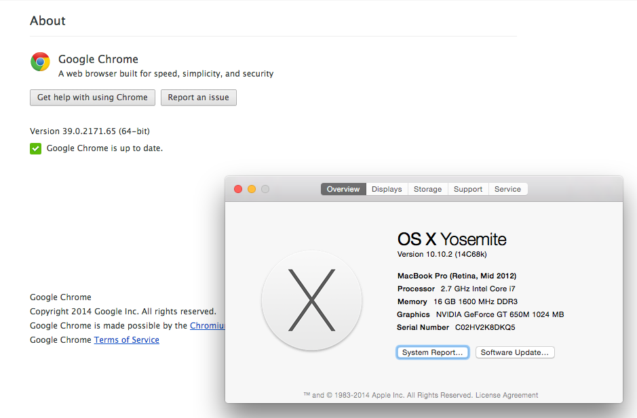The width and height of the screenshot is (637, 418).
Task: Open the License Agreement link
Action: (x=507, y=395)
